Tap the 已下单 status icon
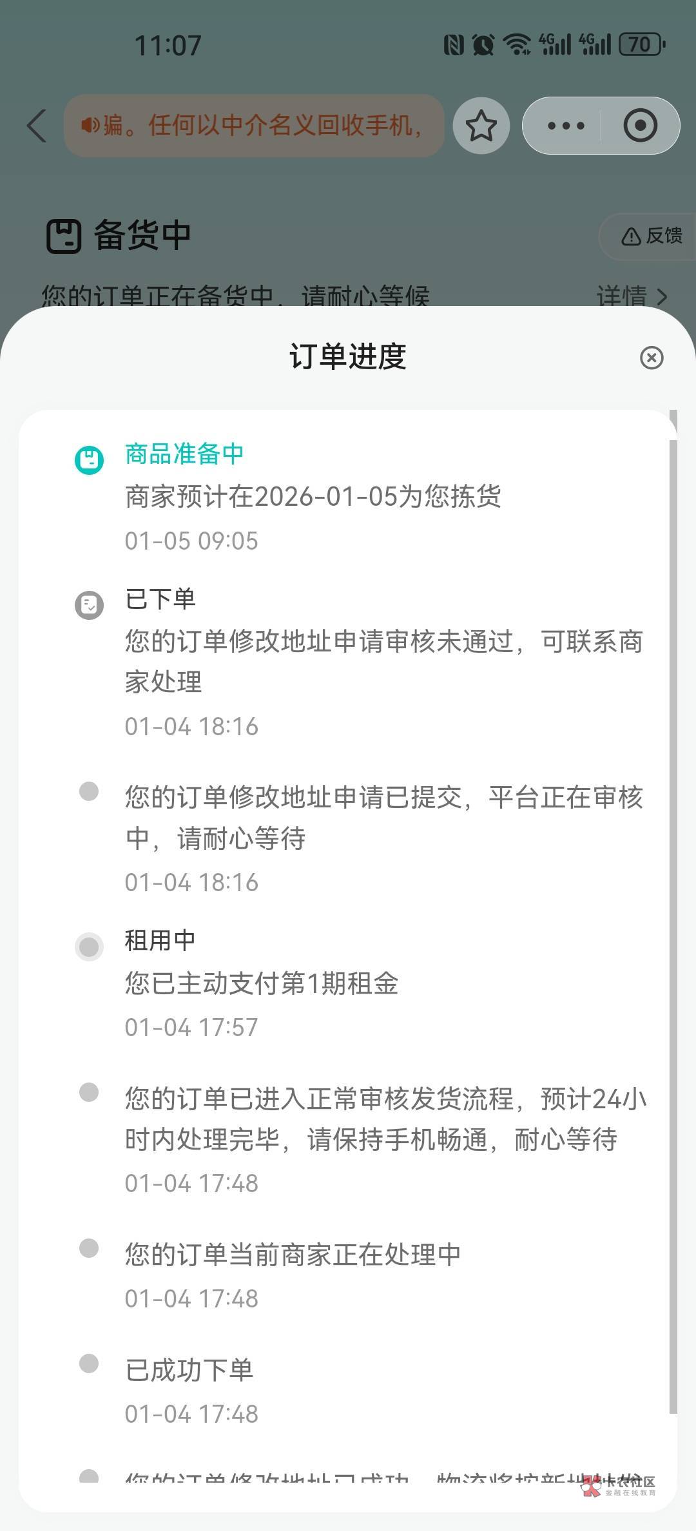Screen dimensions: 696x1531 click(89, 605)
